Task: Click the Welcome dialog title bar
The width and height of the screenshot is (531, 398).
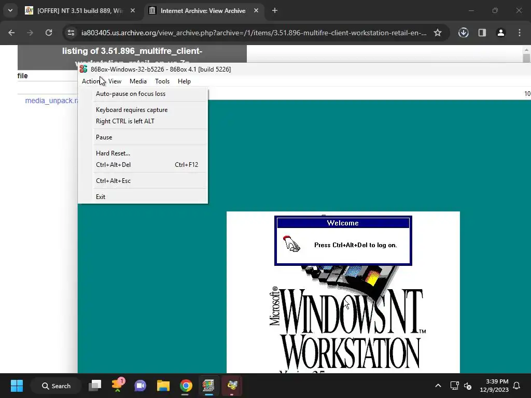Action: click(x=343, y=223)
